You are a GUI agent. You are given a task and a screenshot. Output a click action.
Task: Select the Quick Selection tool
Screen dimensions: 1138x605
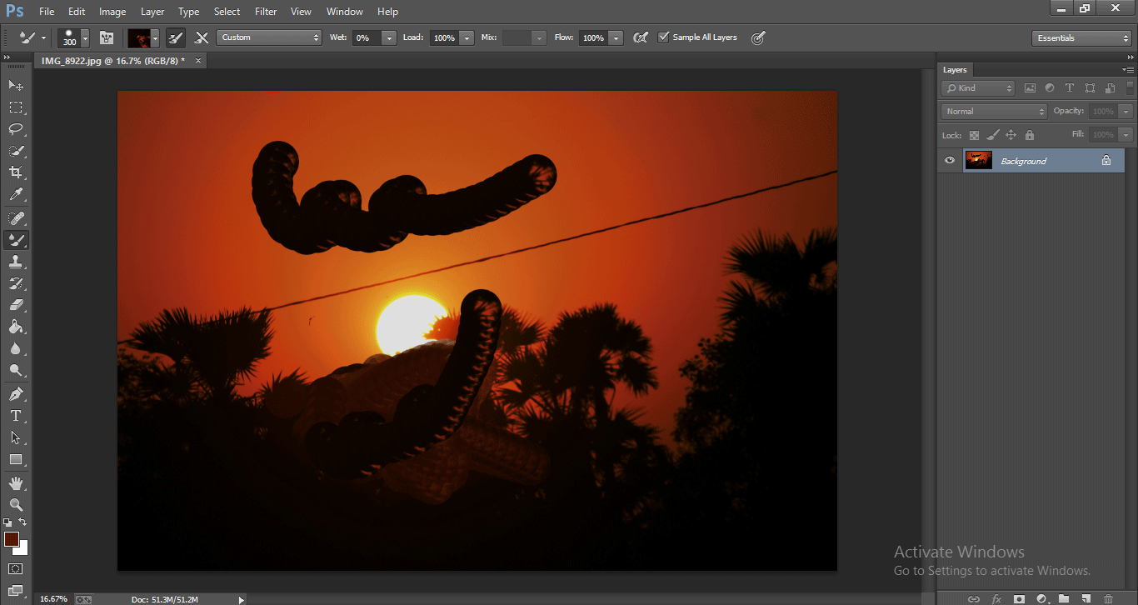(x=16, y=151)
